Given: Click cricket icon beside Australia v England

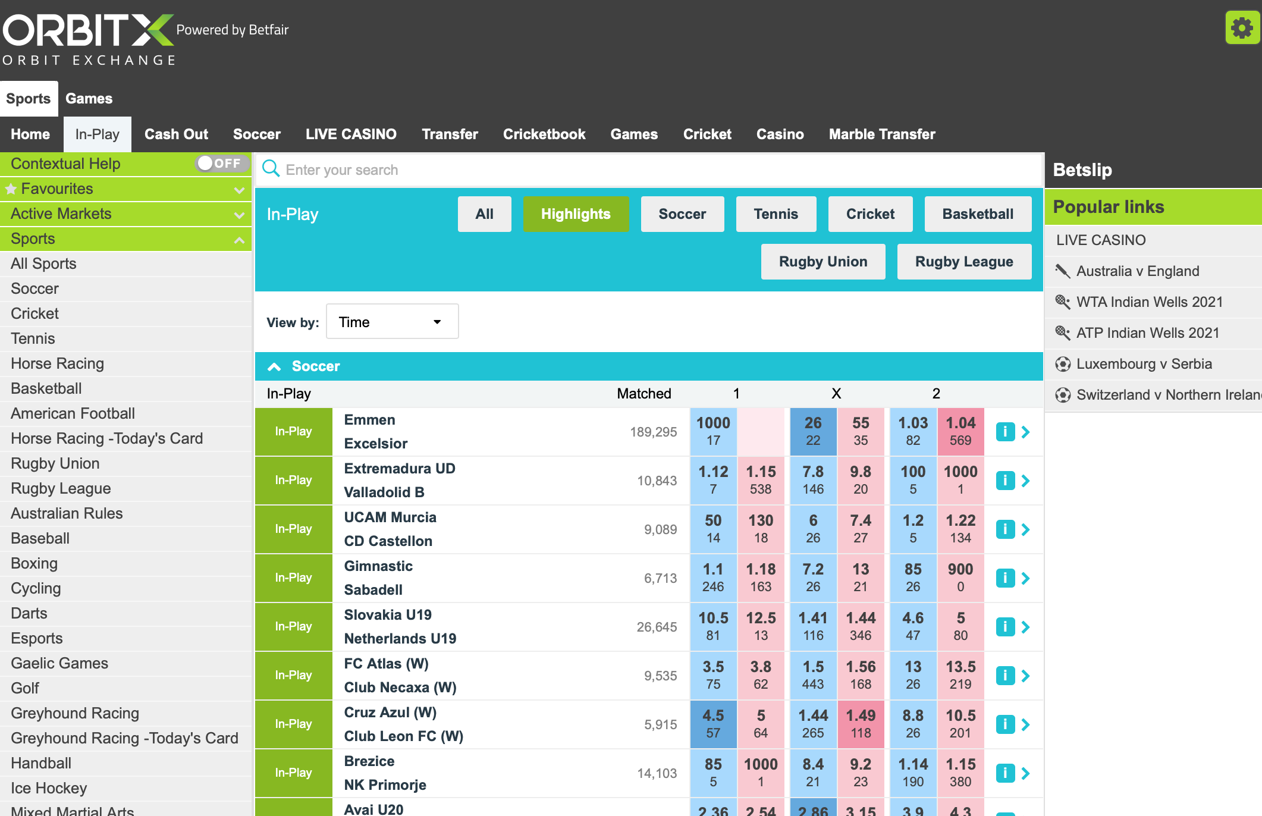Looking at the screenshot, I should pyautogui.click(x=1063, y=271).
